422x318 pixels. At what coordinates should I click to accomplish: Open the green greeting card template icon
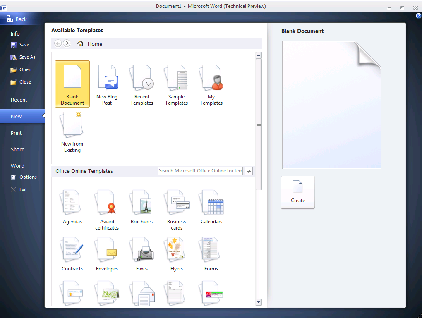pyautogui.click(x=107, y=293)
